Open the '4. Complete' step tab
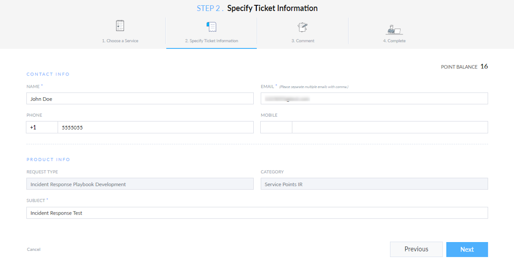Image resolution: width=514 pixels, height=261 pixels. point(394,40)
